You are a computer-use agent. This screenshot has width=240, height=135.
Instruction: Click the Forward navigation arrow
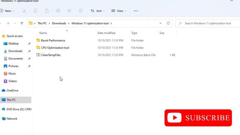click(8, 23)
